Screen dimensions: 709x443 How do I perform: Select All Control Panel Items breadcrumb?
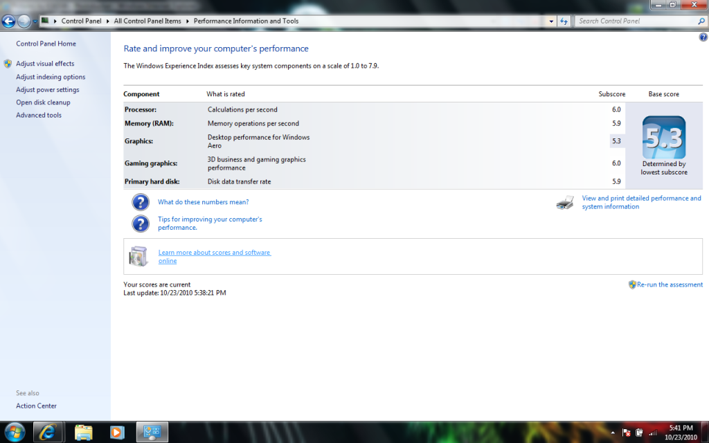[147, 21]
